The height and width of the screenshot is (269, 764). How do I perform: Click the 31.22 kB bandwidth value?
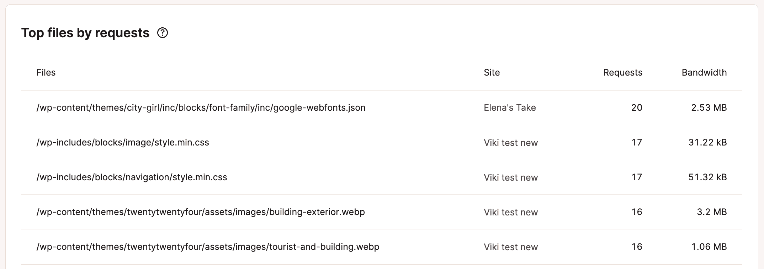(x=707, y=142)
